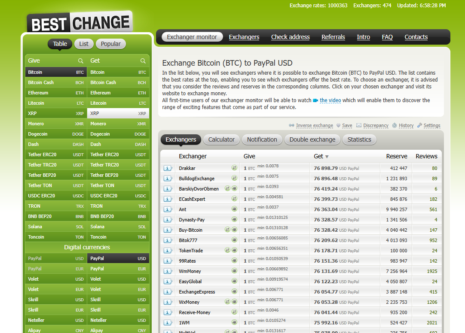The width and height of the screenshot is (465, 333).
Task: Open info icon for Drakkar exchanger
Action: point(168,168)
